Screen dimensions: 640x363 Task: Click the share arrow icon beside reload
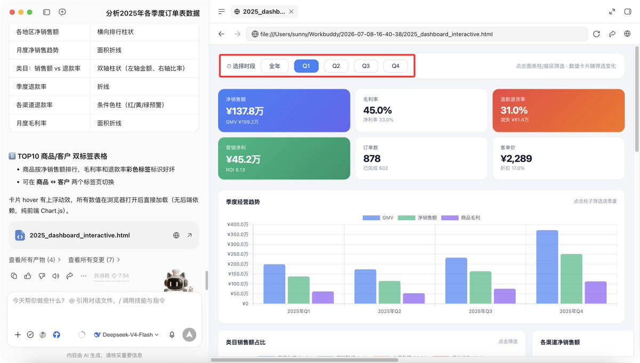[x=612, y=34]
